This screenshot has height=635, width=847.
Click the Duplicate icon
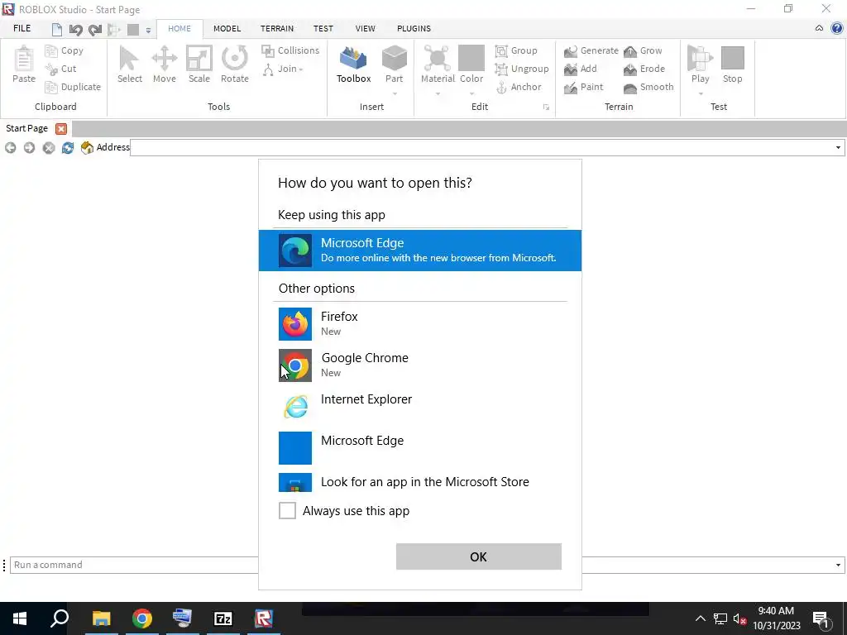click(x=51, y=87)
